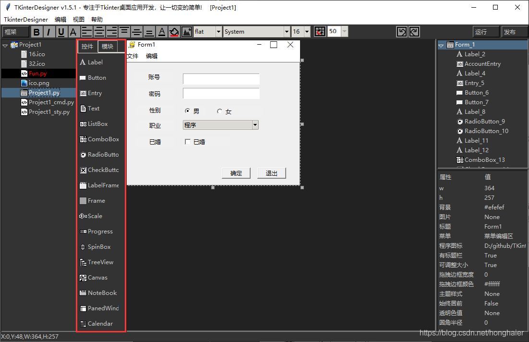This screenshot has height=342, width=529.
Task: Open the 帮助 menu
Action: point(97,20)
